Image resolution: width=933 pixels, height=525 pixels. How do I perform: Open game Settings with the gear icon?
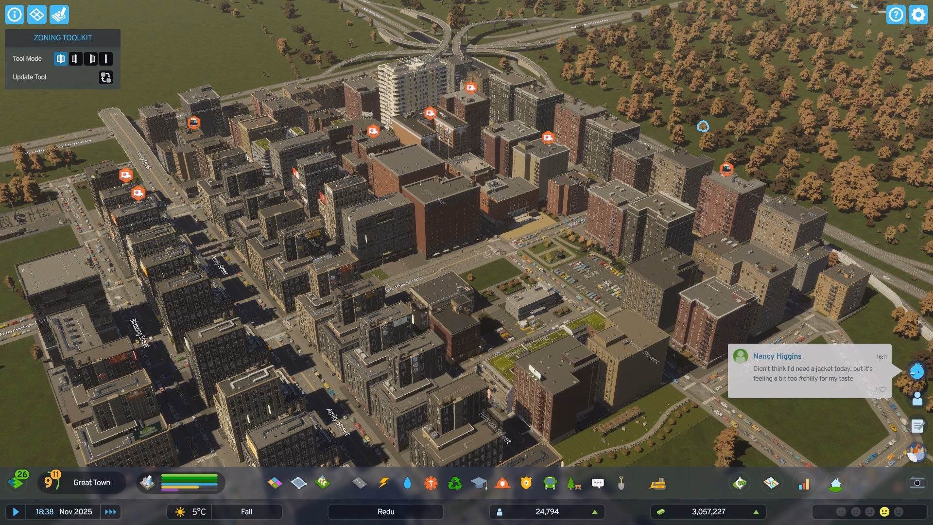917,15
